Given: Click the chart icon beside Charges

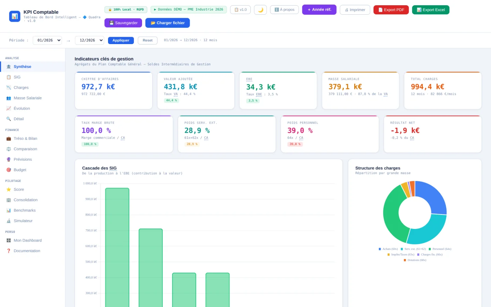Looking at the screenshot, I should click(9, 88).
